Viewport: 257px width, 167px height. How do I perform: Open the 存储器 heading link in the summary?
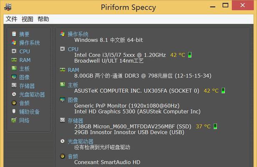[76, 121]
